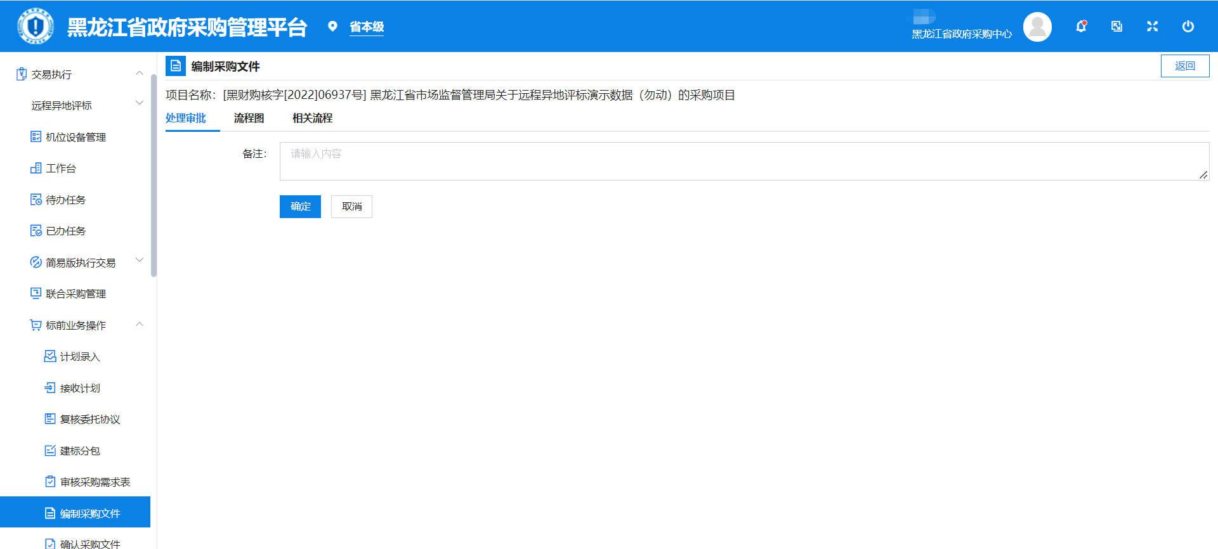Image resolution: width=1218 pixels, height=549 pixels.
Task: Switch to the 相关流程 tab
Action: click(x=312, y=118)
